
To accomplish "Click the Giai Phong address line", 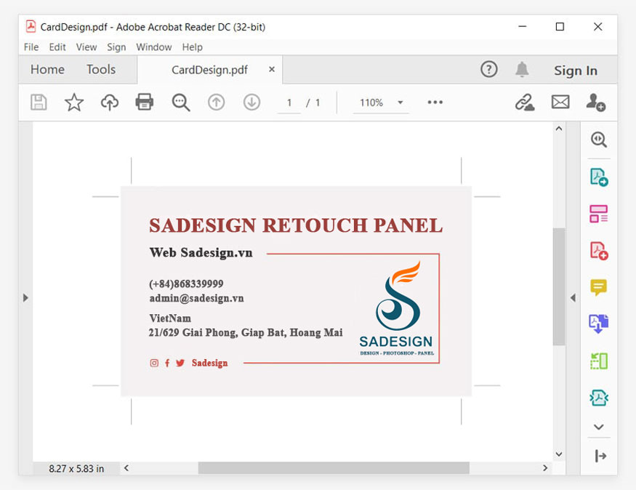I will (246, 333).
